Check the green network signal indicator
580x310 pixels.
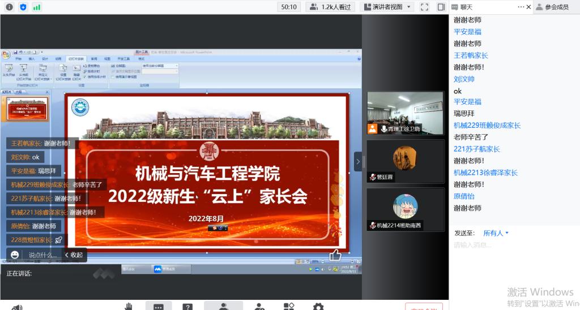37,7
